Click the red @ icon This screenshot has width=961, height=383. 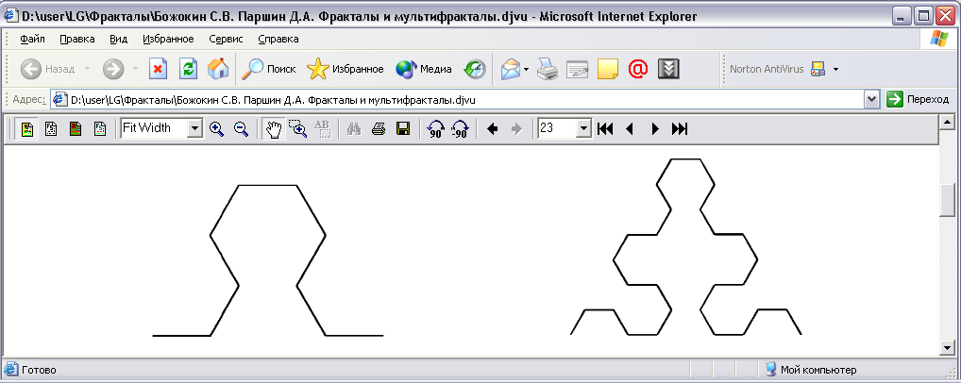click(x=638, y=69)
